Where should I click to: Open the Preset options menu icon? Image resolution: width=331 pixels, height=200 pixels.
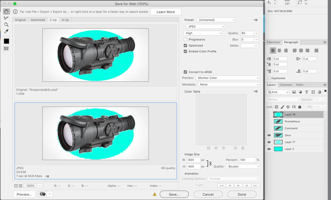256,20
